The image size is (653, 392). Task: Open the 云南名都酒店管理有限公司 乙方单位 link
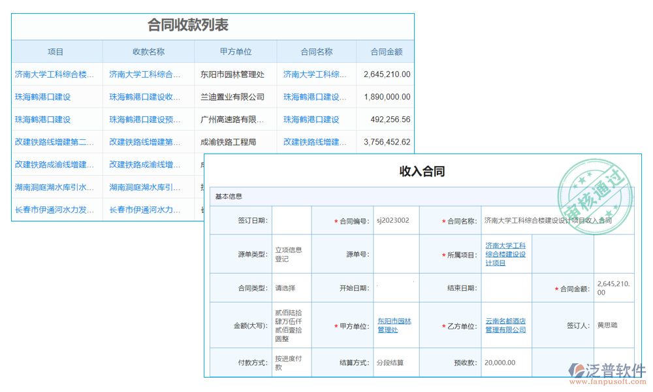click(x=506, y=325)
